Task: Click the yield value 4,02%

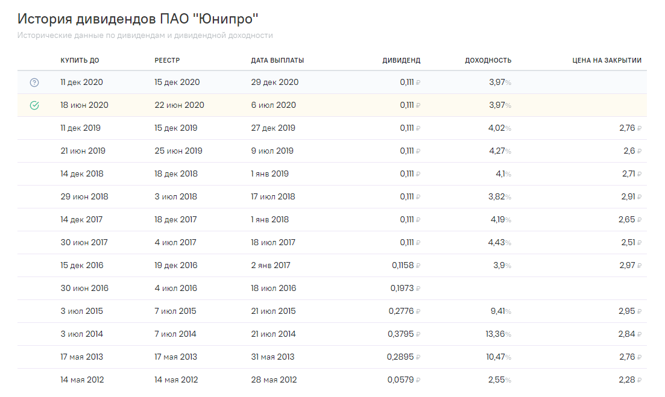Action: 500,128
